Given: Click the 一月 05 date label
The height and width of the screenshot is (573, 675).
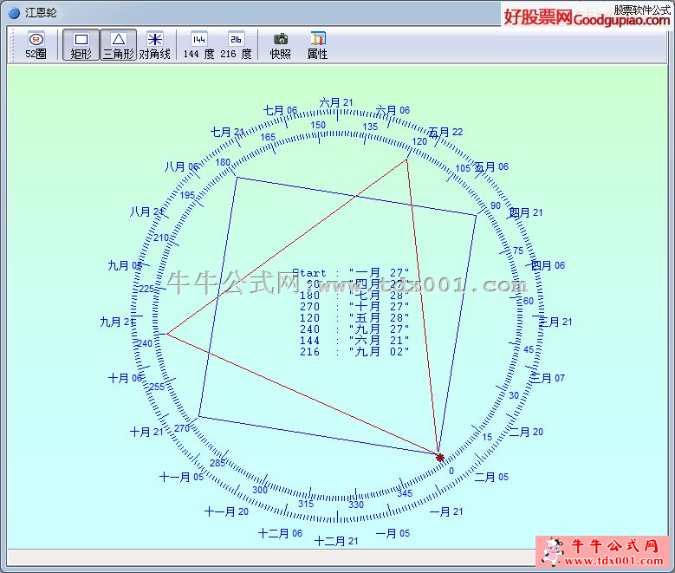Looking at the screenshot, I should point(393,533).
